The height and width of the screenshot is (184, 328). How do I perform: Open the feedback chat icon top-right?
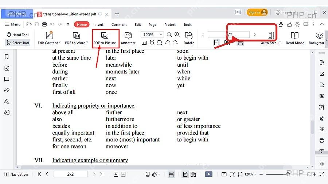(306, 24)
